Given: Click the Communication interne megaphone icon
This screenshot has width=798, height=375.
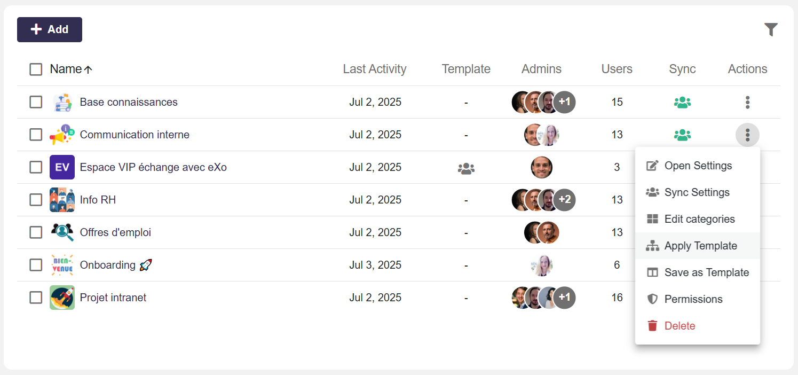Looking at the screenshot, I should pyautogui.click(x=62, y=135).
